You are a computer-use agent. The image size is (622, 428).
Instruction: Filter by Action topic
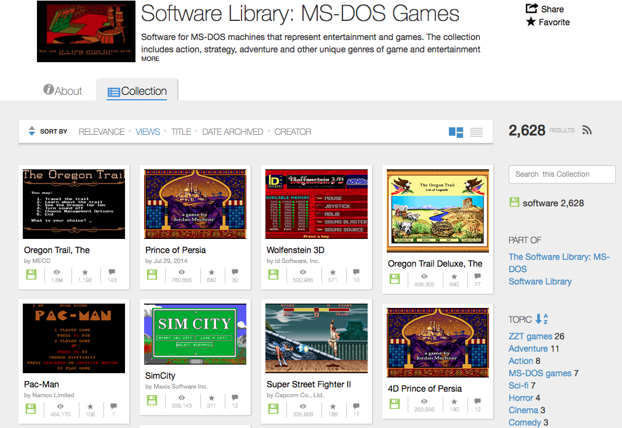(521, 361)
